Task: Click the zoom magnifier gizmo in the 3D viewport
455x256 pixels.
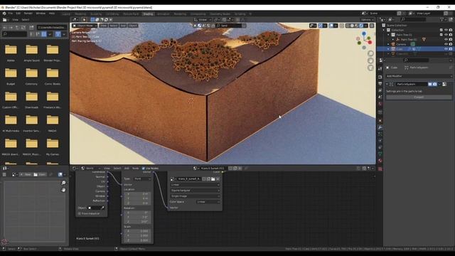Action: [370, 54]
